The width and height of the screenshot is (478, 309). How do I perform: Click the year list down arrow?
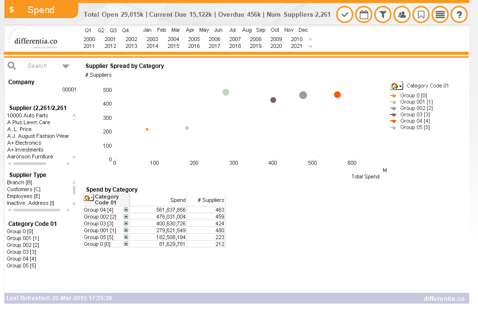tap(310, 46)
